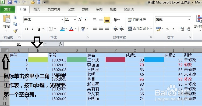Click Increase Decimal icon
Viewport: 202px width, 106px height.
(182, 29)
